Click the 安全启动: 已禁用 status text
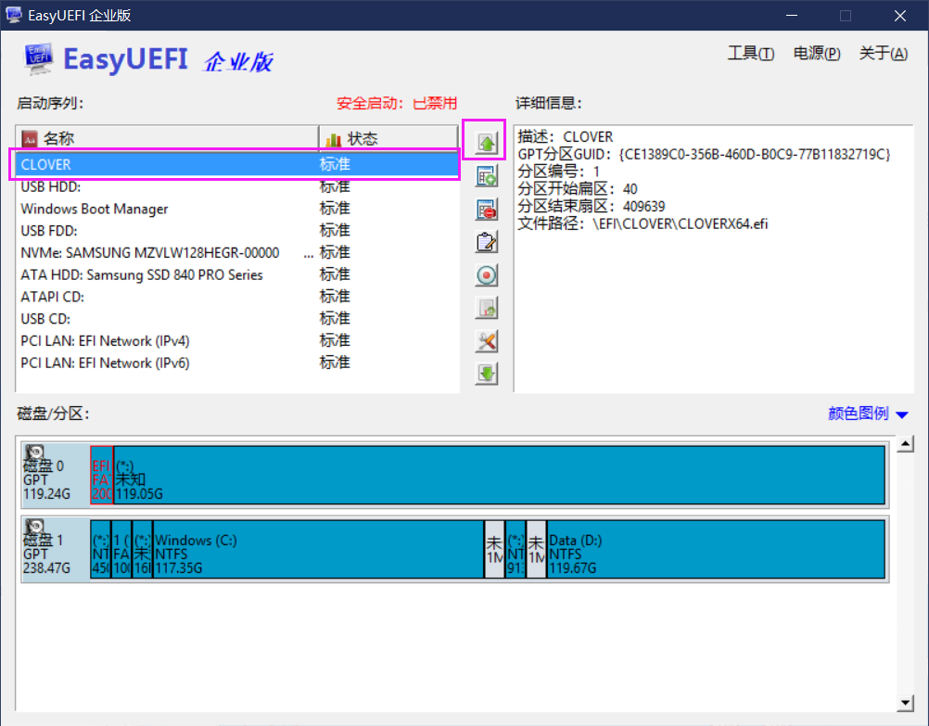 (x=397, y=103)
